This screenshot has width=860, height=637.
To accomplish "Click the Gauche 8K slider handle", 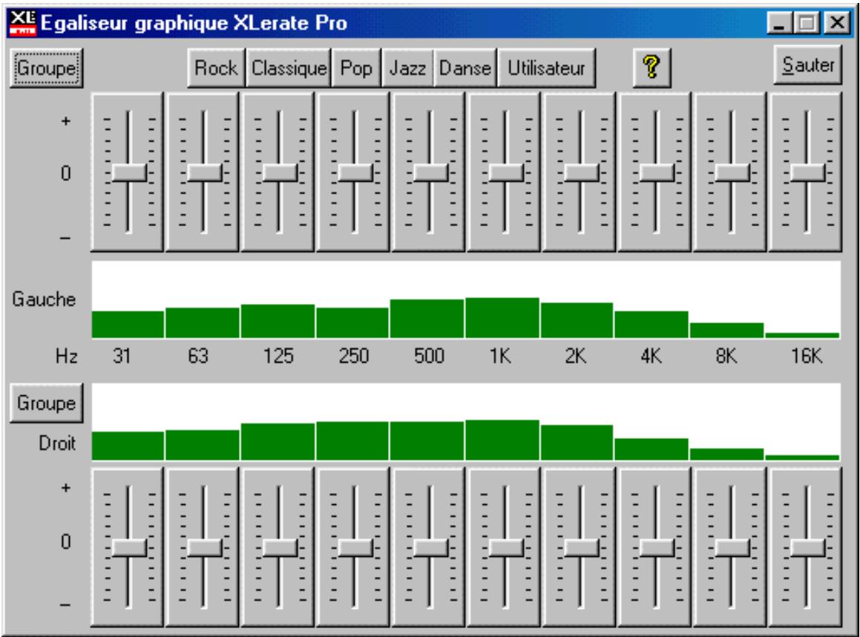I will pos(732,173).
